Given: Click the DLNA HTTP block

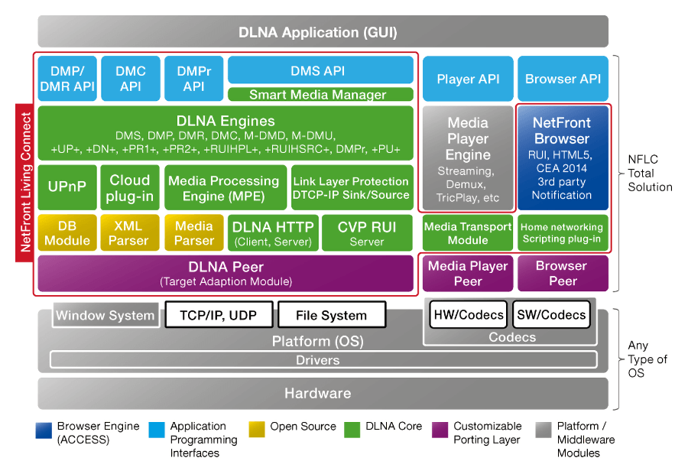Looking at the screenshot, I should [x=272, y=233].
